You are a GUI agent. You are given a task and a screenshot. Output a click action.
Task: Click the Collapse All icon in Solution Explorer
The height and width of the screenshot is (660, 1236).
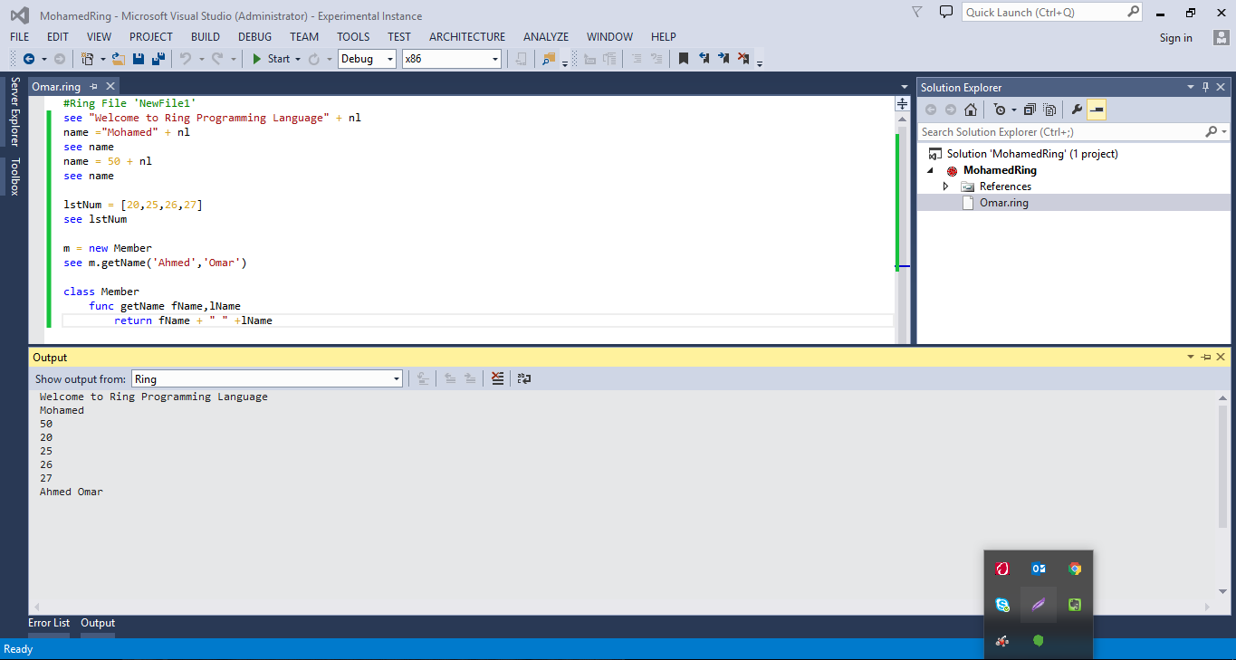pyautogui.click(x=1030, y=109)
